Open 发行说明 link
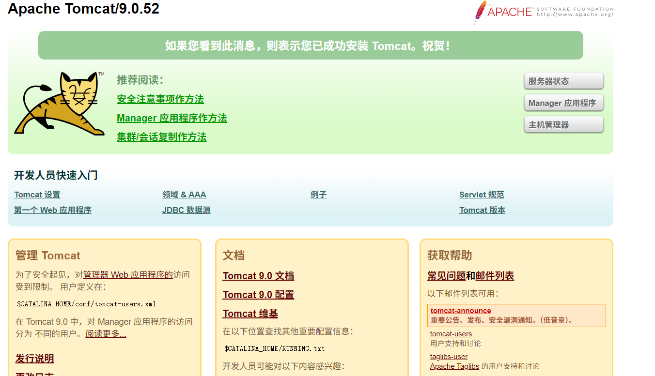This screenshot has width=655, height=376. [x=35, y=359]
